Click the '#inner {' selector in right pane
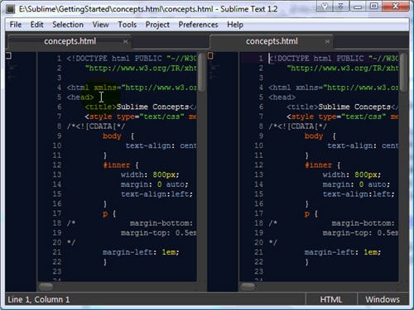 [323, 165]
